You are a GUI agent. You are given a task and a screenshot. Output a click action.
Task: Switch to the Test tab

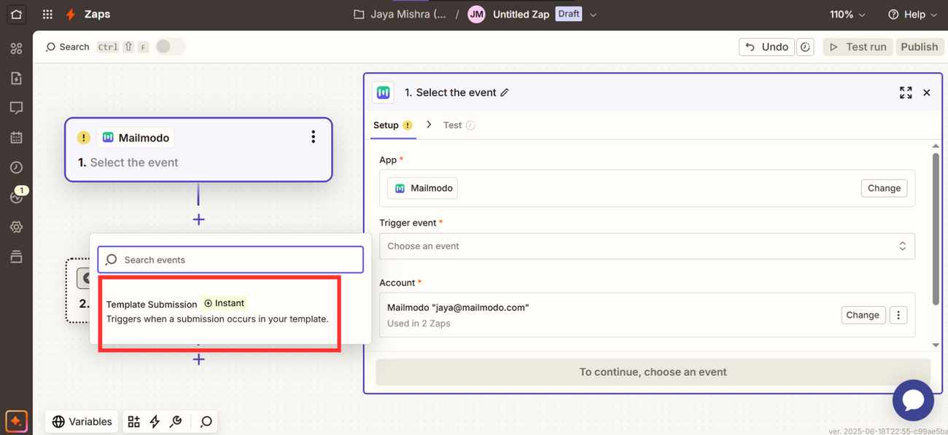459,125
